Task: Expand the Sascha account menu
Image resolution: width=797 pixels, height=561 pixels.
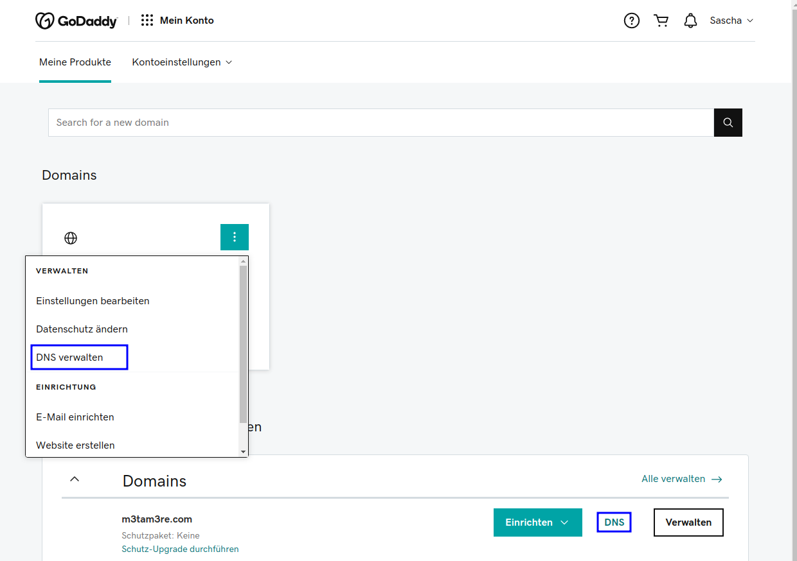Action: point(731,21)
